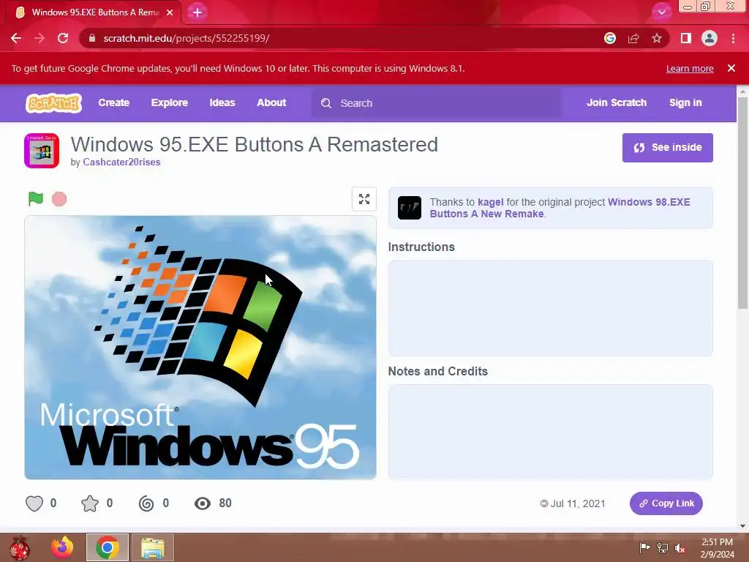Click the remix spiral icon
The width and height of the screenshot is (749, 562).
pos(146,503)
